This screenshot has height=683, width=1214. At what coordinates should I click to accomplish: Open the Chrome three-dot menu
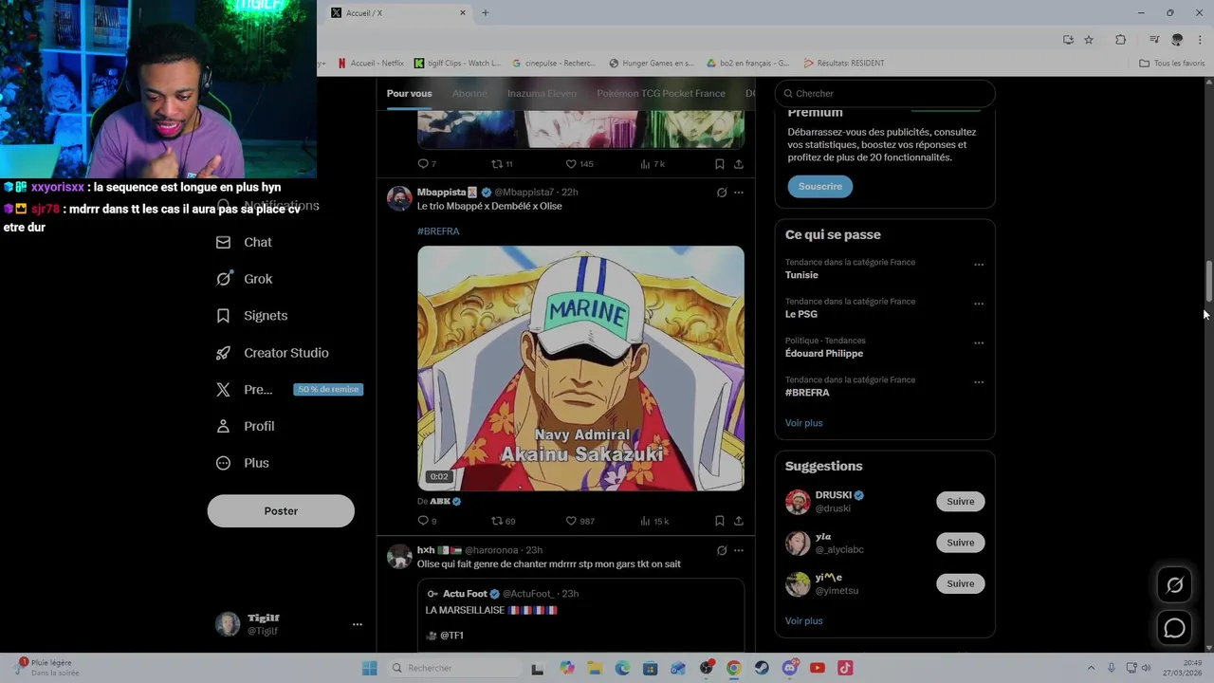[1201, 40]
